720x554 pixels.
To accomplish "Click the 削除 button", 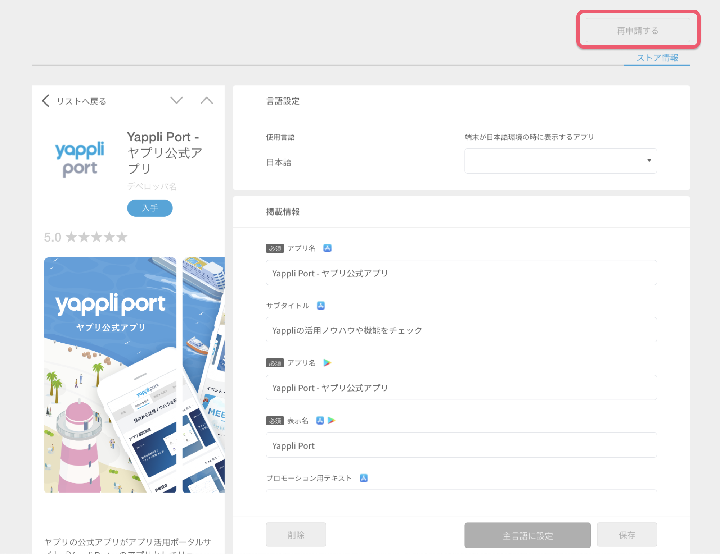I will click(x=296, y=535).
